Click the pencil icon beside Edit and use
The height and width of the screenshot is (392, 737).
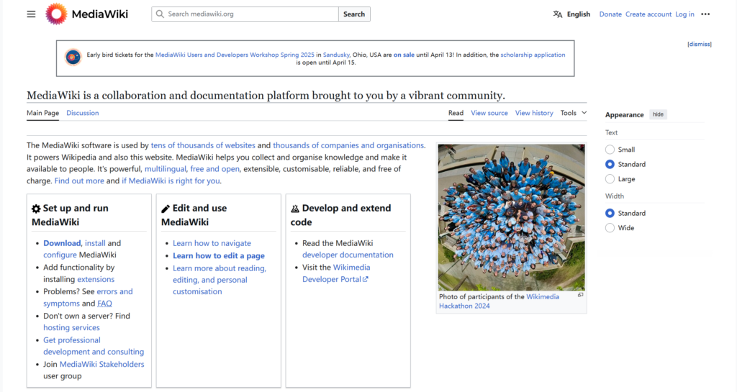click(166, 209)
